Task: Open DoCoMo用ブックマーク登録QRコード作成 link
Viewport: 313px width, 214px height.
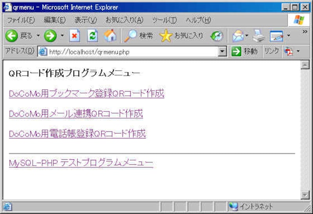Action: 86,94
